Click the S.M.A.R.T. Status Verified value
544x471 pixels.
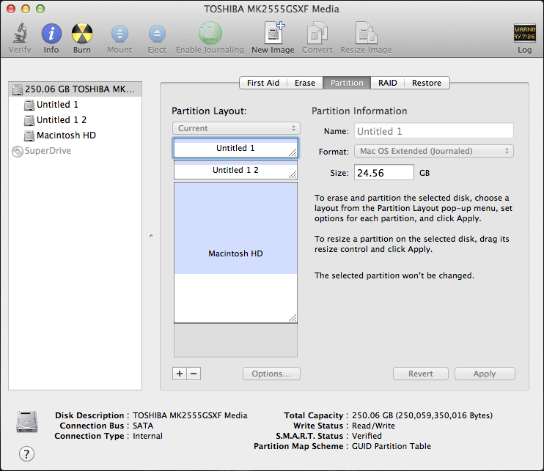coord(367,436)
